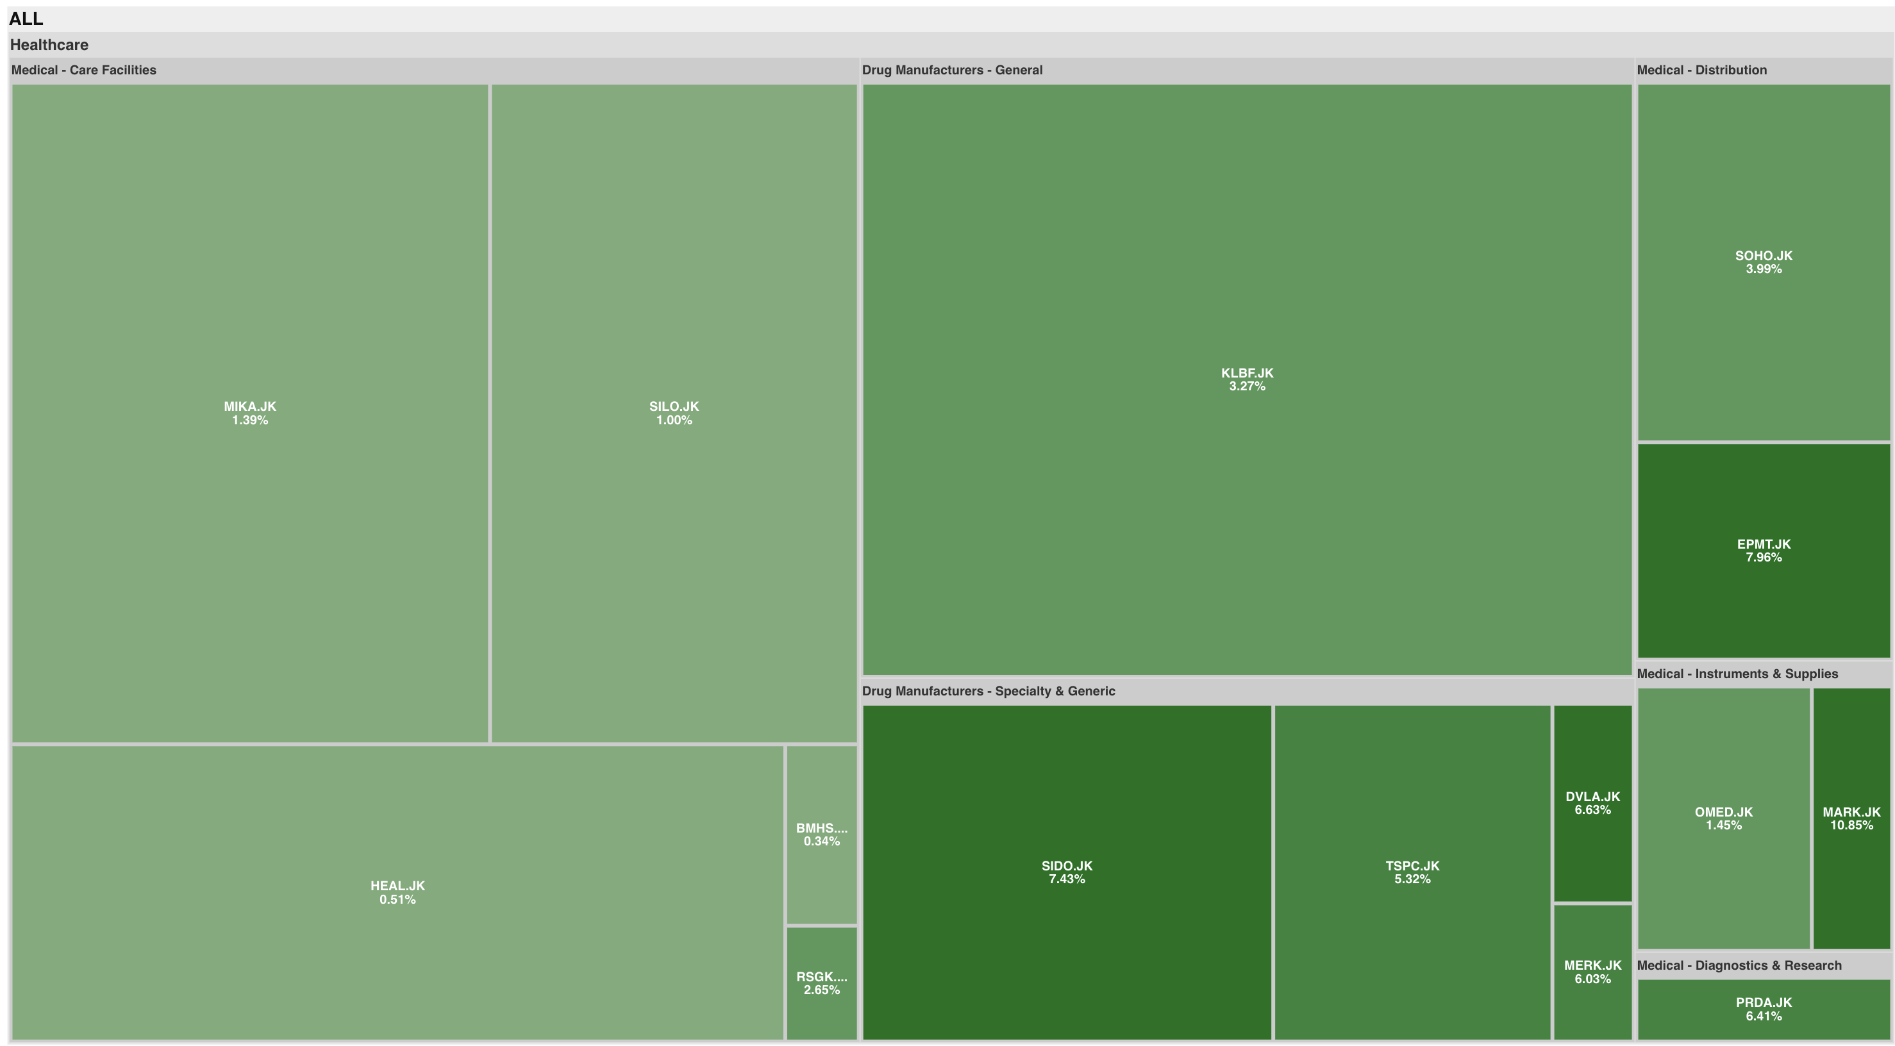Open Drug Manufacturers - Specialty & Generic header
Image resolution: width=1895 pixels, height=1046 pixels.
[x=988, y=691]
